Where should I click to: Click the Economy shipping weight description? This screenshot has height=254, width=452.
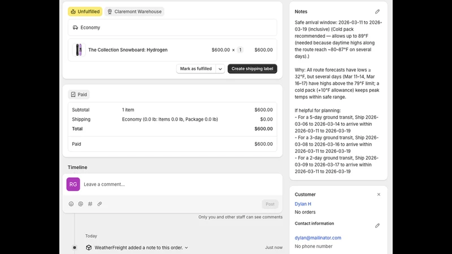click(170, 119)
